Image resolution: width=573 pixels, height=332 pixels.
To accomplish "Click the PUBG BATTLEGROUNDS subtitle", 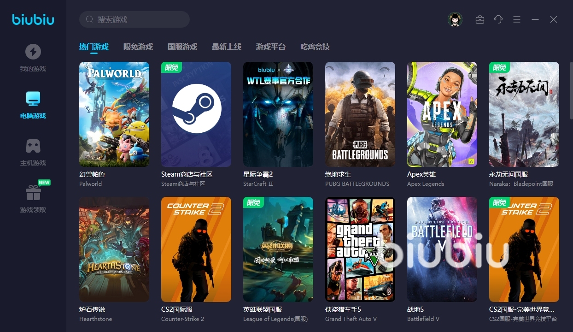I will [357, 184].
